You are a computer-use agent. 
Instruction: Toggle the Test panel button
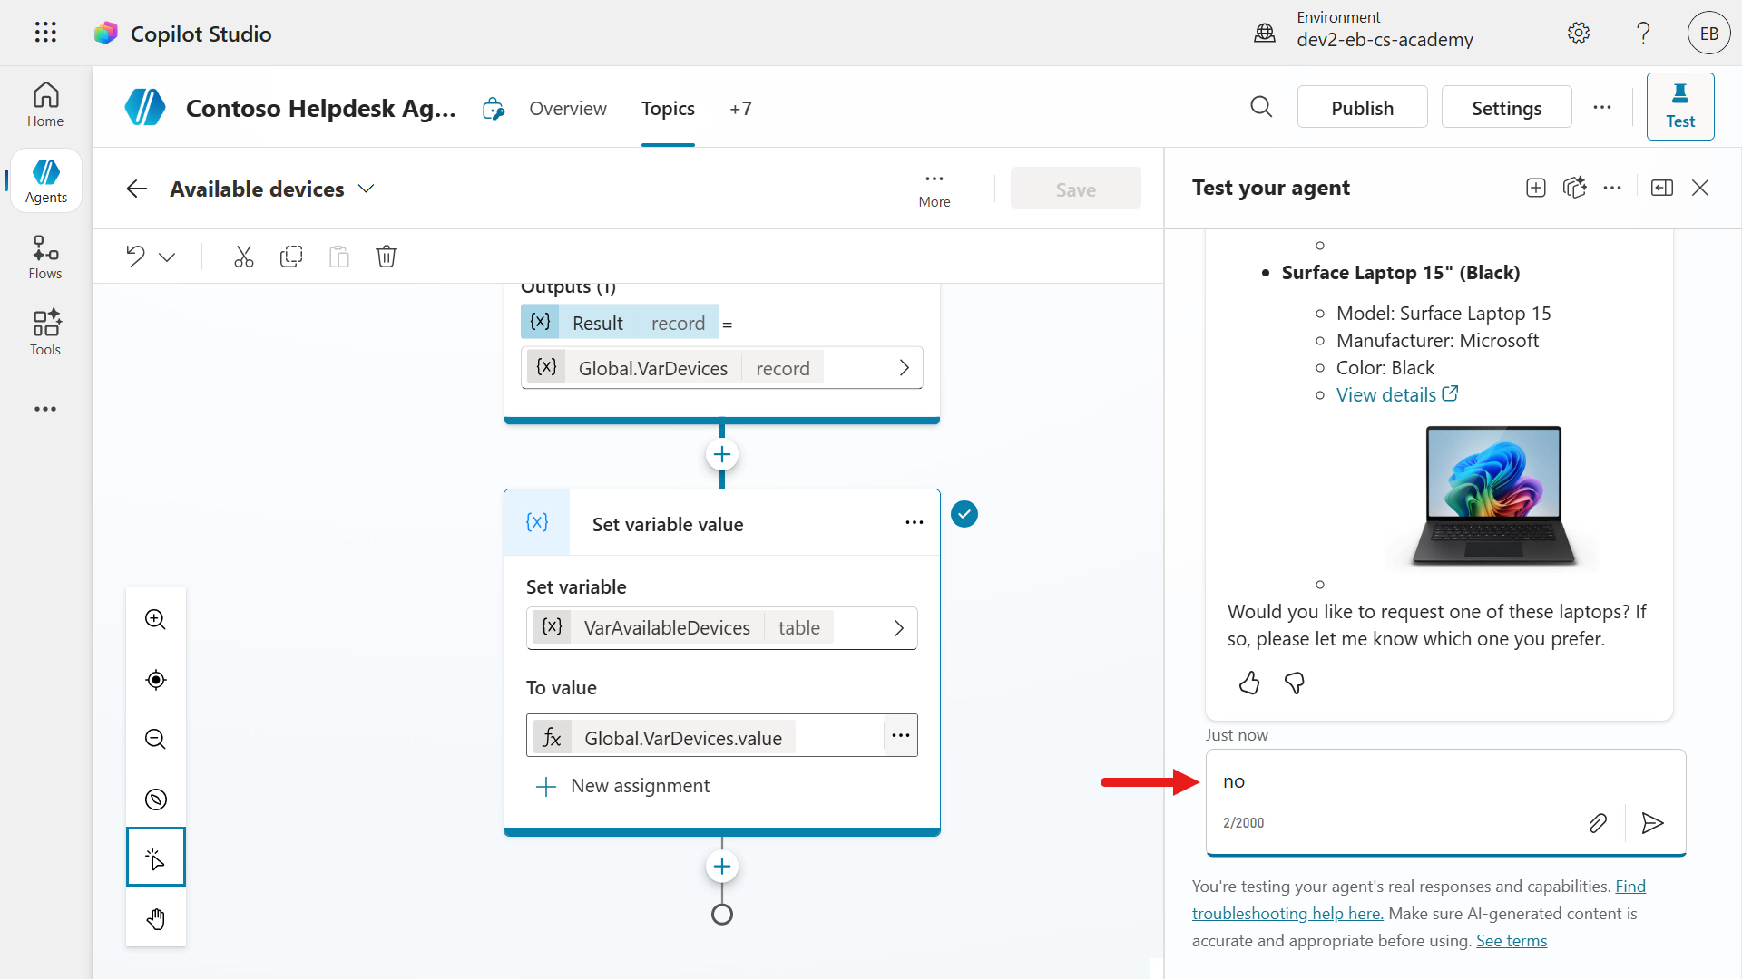coord(1679,107)
